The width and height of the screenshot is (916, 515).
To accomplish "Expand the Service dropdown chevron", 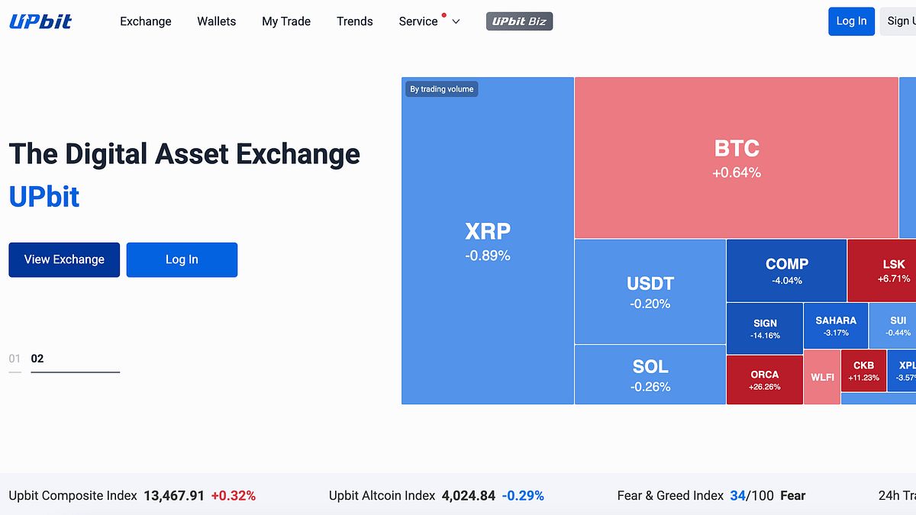I will pos(456,21).
